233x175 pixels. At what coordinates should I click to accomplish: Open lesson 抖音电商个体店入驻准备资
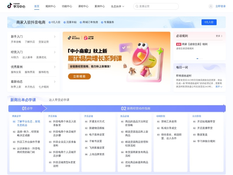(x=64, y=123)
